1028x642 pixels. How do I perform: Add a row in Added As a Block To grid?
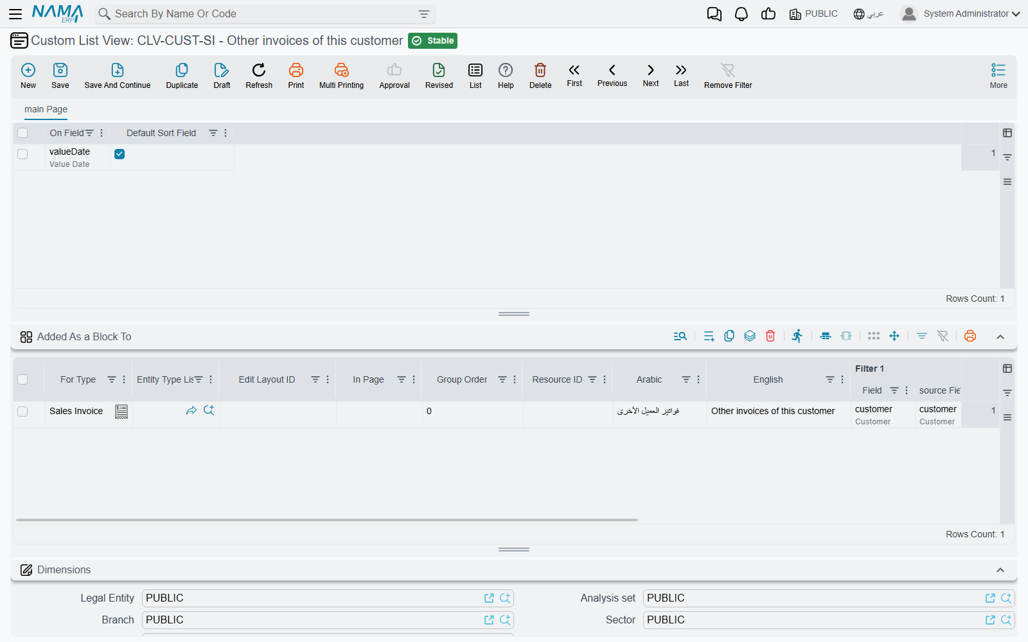709,336
